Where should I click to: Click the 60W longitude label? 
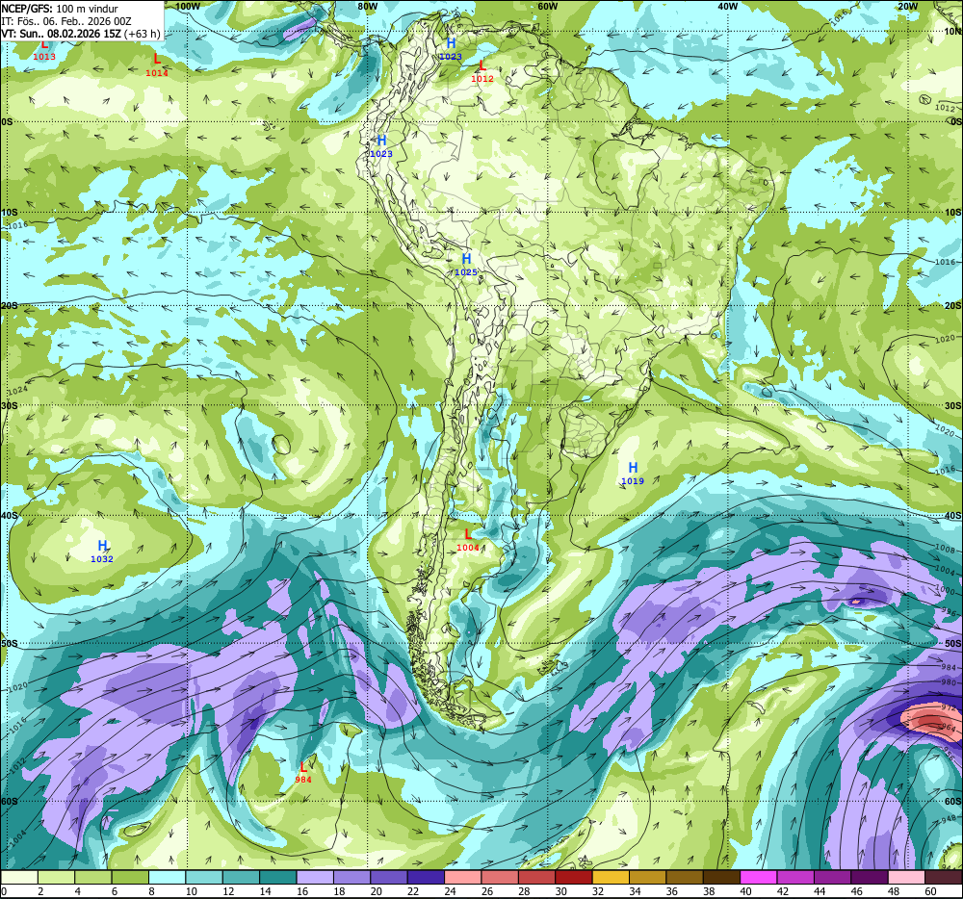547,6
